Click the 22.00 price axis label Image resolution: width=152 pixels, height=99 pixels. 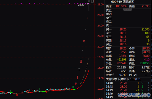pyautogui.click(x=100, y=36)
